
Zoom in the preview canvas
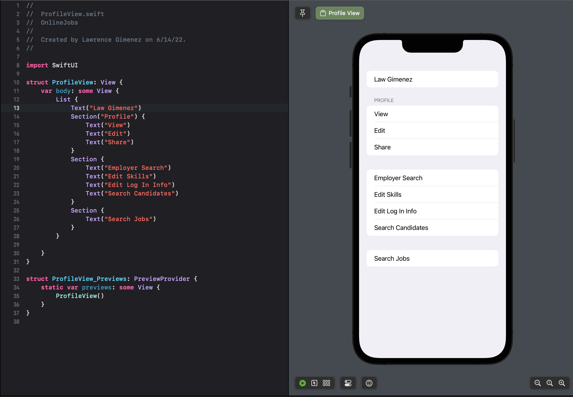point(562,383)
